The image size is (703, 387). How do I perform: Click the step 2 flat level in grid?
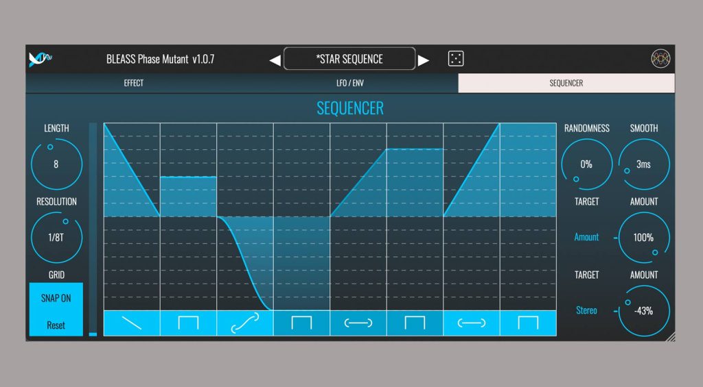188,177
